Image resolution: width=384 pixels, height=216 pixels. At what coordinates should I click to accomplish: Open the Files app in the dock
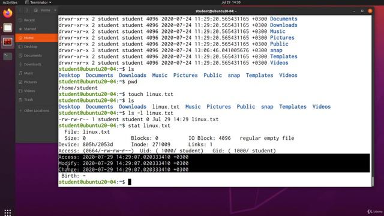[8, 28]
